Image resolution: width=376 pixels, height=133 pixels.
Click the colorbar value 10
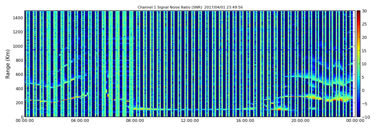[365, 64]
